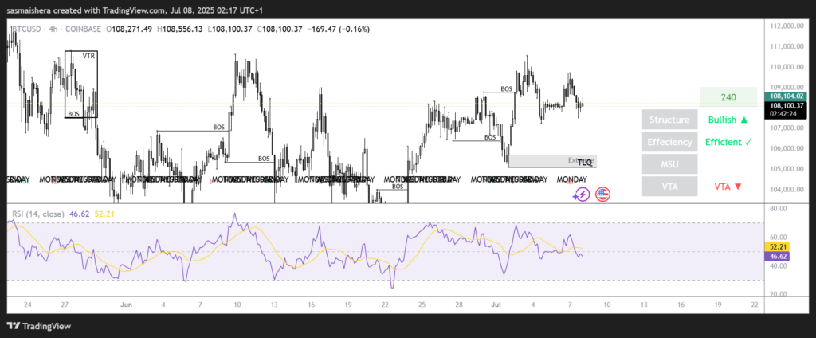Select the BTCUSD 4h COINBASE symbol title
Image resolution: width=816 pixels, height=338 pixels.
click(x=56, y=29)
